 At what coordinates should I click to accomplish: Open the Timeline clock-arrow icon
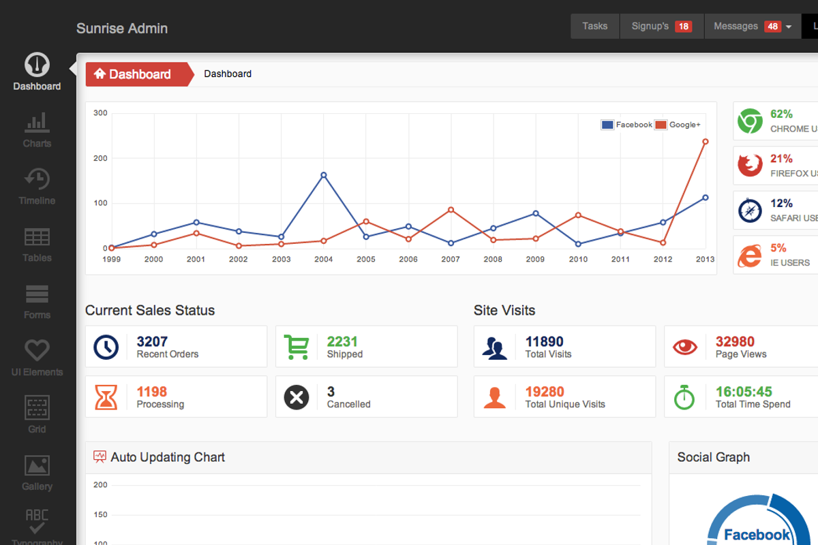pos(37,179)
